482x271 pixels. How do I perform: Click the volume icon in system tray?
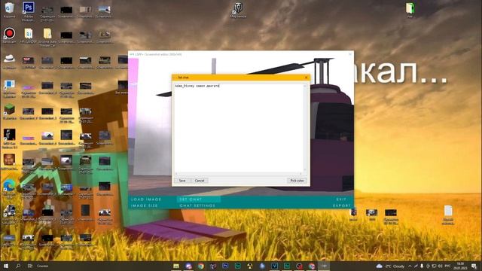(440, 266)
